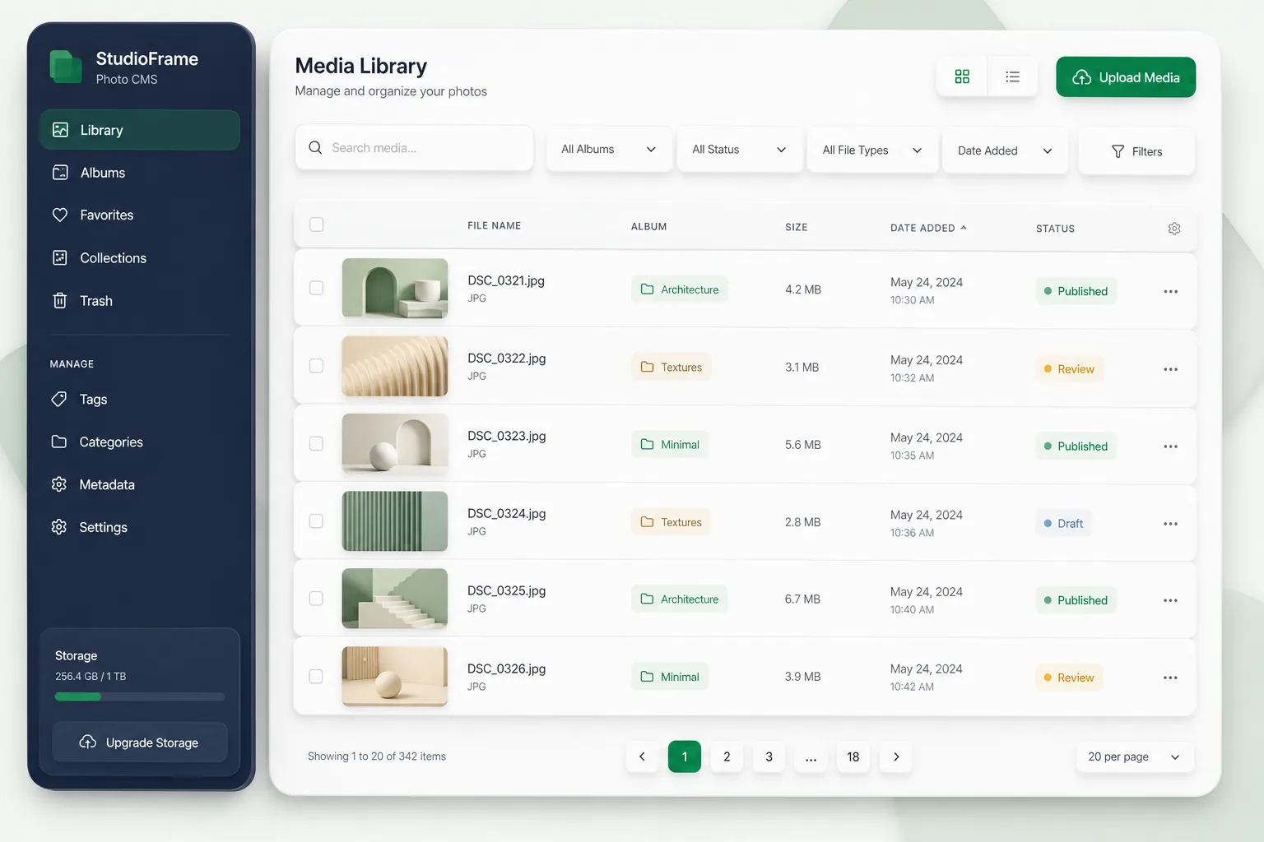
Task: Open more options for DSC_0321.jpg
Action: pos(1170,291)
